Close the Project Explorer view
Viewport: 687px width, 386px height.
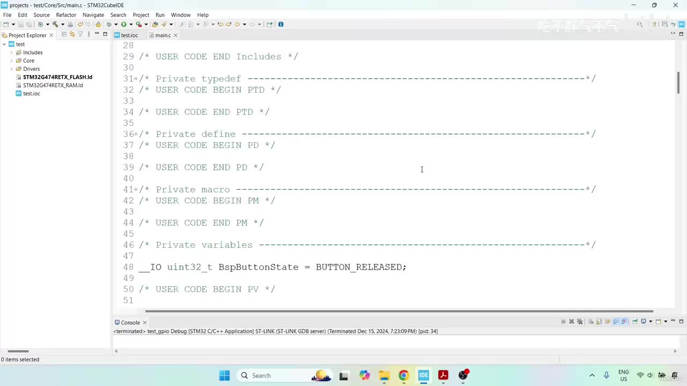[x=52, y=35]
